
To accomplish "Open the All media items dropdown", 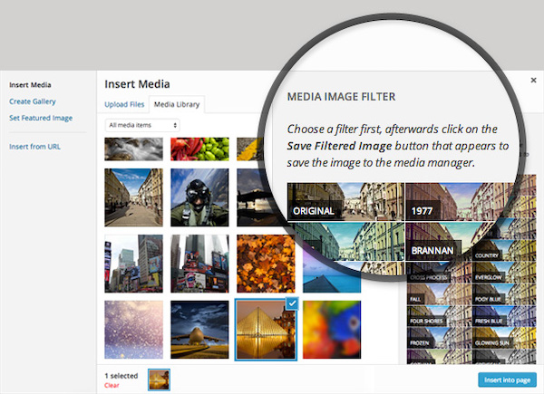I will point(142,124).
